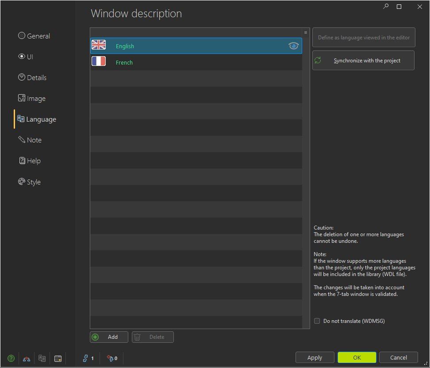Viewport: 430px width, 368px height.
Task: Maximize the Window description dialog
Action: click(x=399, y=7)
